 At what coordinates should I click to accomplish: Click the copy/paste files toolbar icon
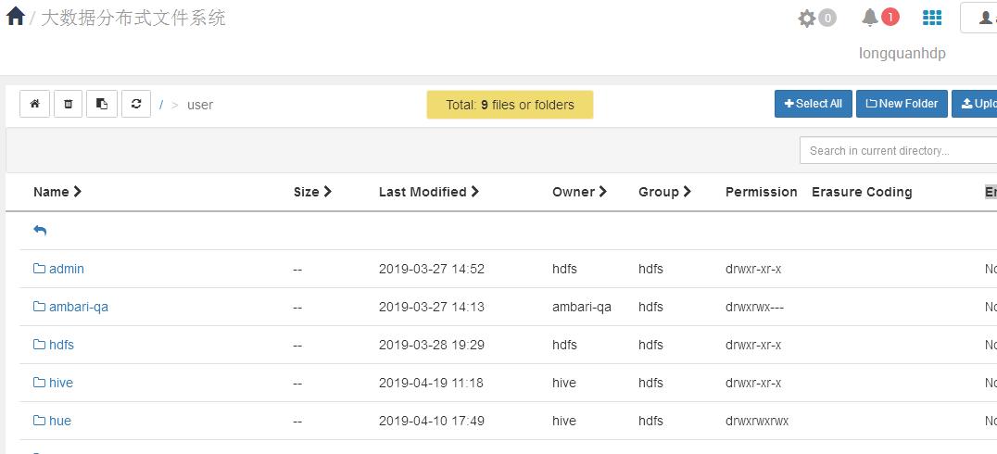102,104
